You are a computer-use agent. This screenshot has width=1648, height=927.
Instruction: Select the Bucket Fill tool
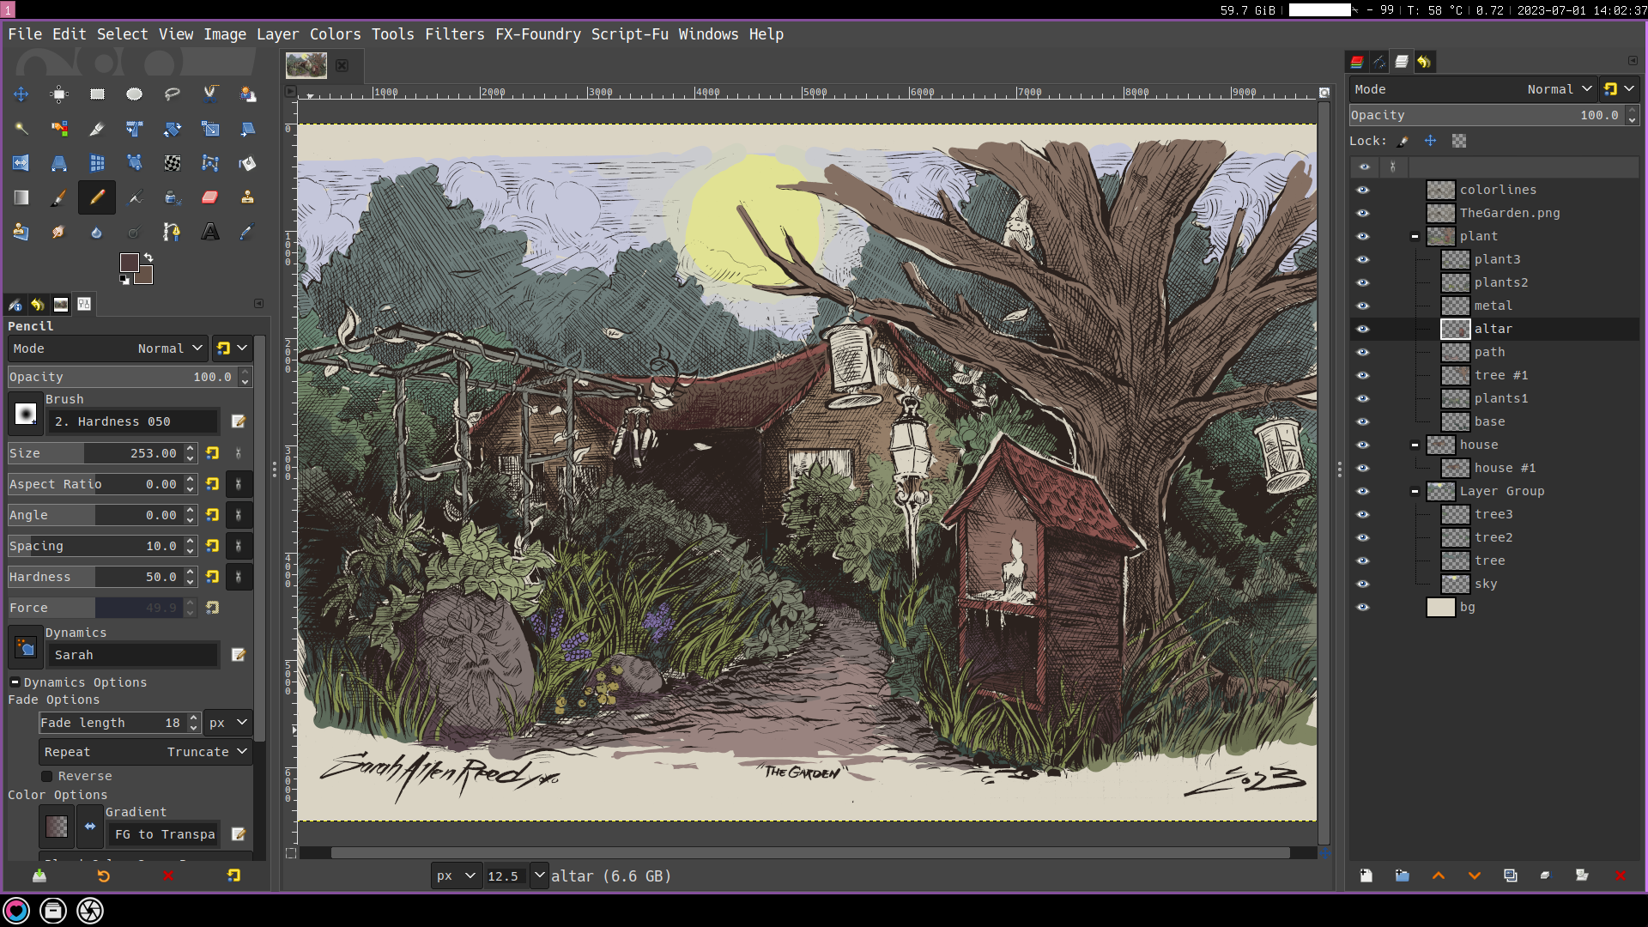point(247,163)
